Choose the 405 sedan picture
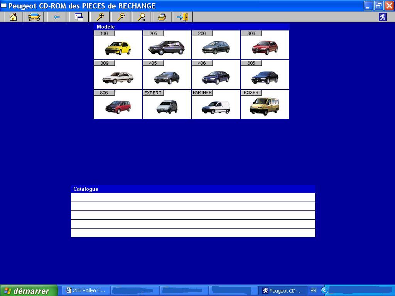395x296 pixels. pos(167,78)
